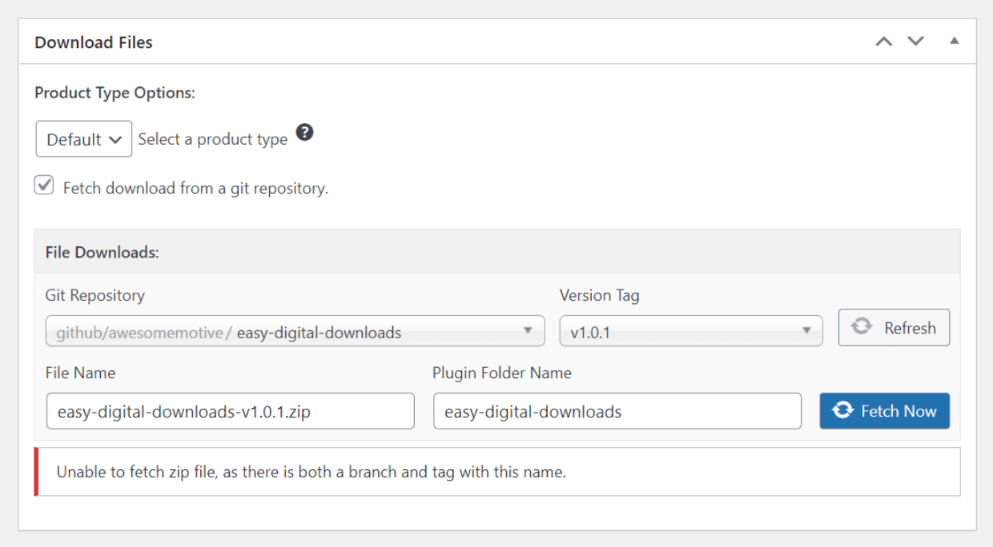Click the 'Product Type Options:' label
993x547 pixels.
[115, 93]
